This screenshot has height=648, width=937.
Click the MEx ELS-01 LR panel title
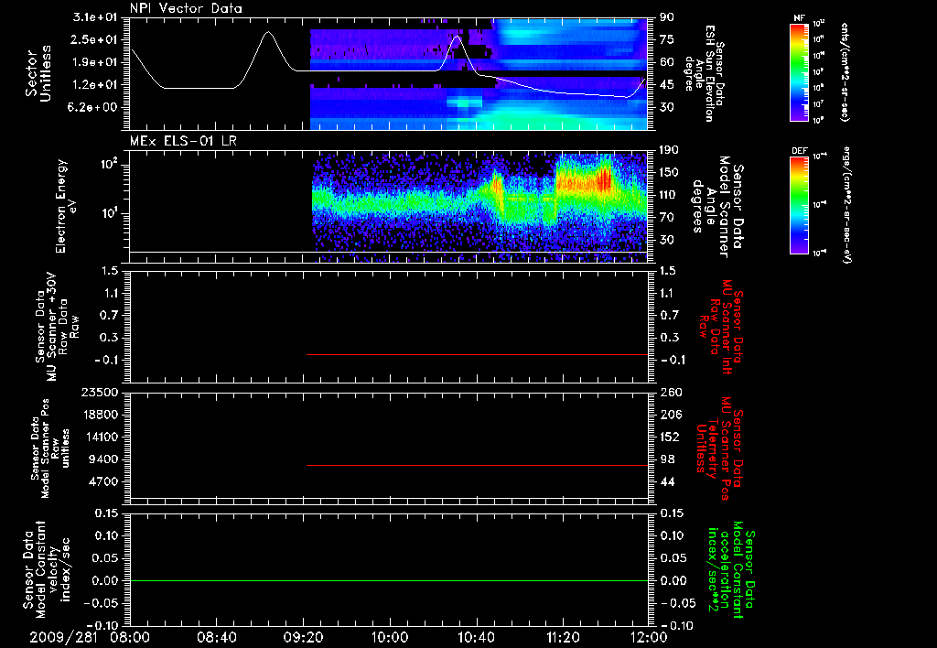[x=183, y=141]
